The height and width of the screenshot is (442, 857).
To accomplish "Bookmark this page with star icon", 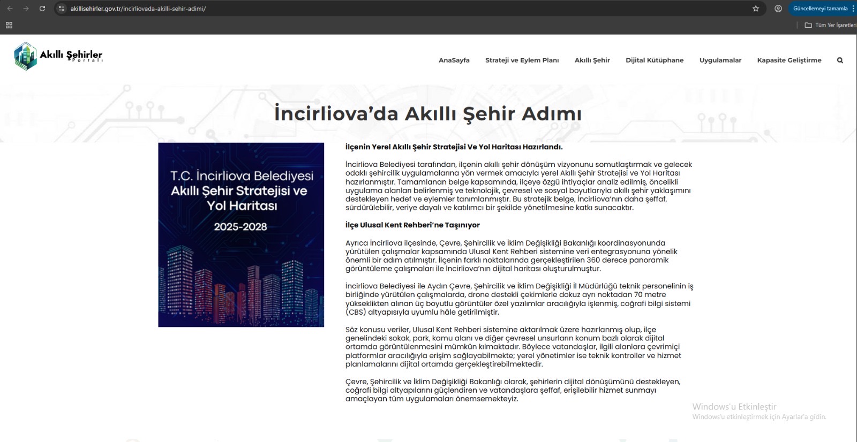I will 756,9.
